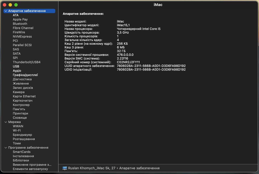Select Сховище in the sidebar
This screenshot has width=259, height=174.
[20, 118]
